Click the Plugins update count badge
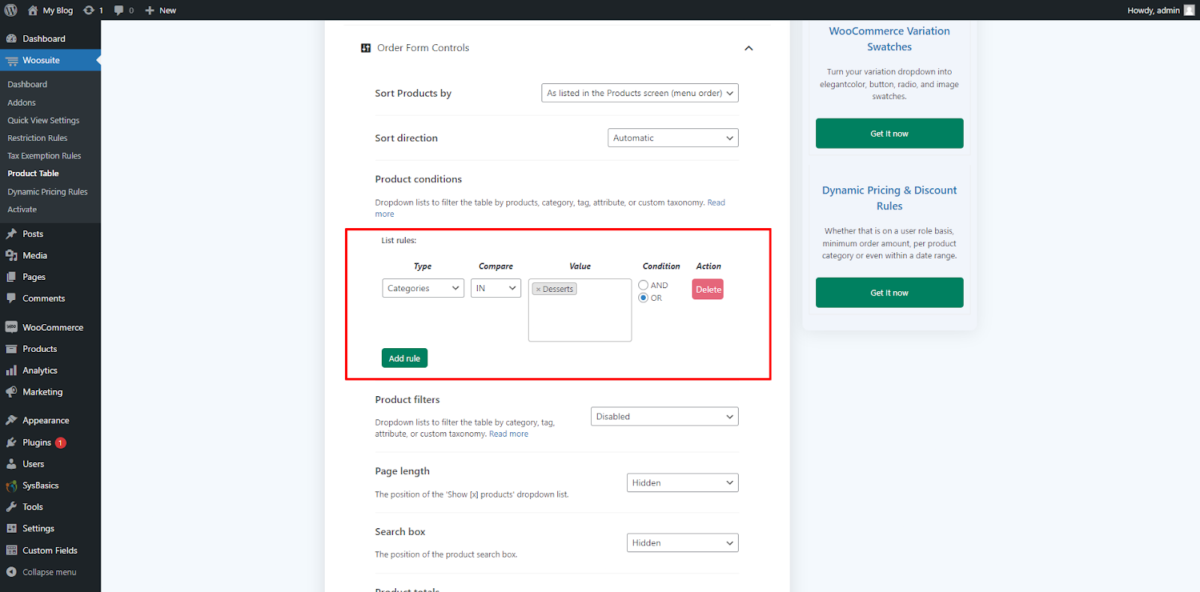This screenshot has height=592, width=1200. click(x=61, y=443)
